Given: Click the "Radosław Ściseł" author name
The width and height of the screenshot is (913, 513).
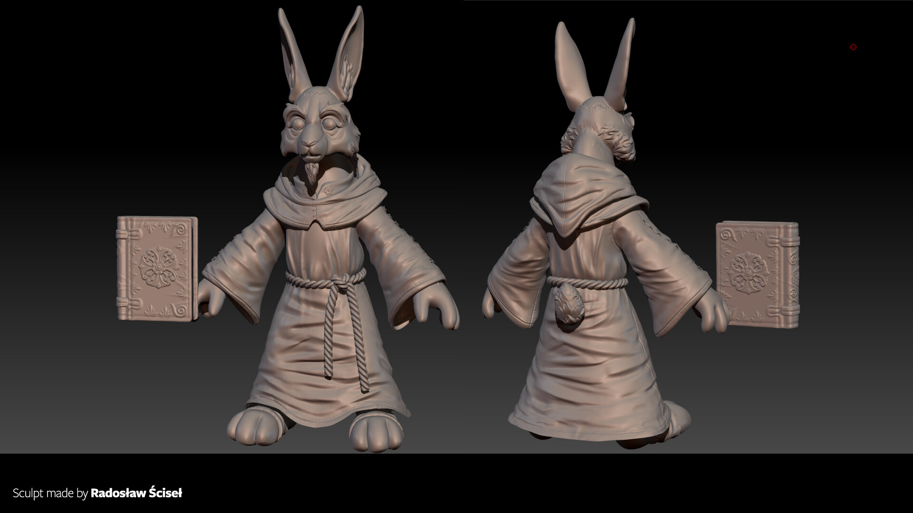Looking at the screenshot, I should coord(136,493).
